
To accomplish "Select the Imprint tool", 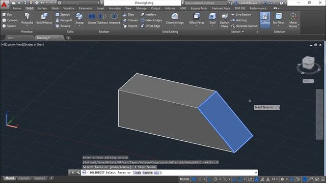I will (130, 26).
